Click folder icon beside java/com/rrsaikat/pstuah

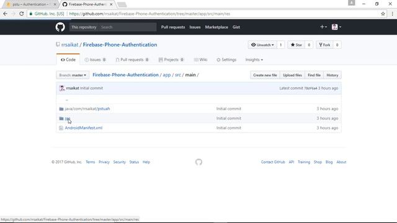(x=61, y=109)
